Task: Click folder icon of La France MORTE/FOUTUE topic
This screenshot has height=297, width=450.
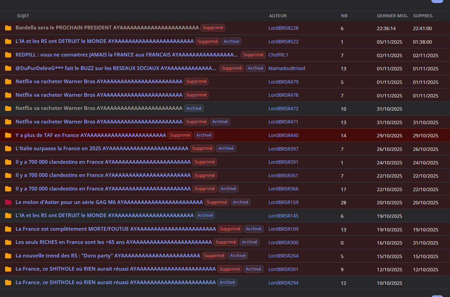Action: [8, 229]
